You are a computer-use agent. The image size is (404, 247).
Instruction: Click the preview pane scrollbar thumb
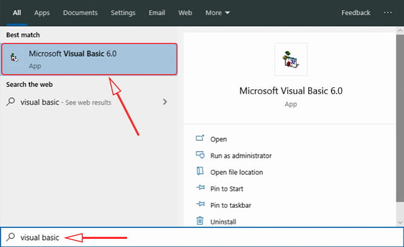(400, 118)
